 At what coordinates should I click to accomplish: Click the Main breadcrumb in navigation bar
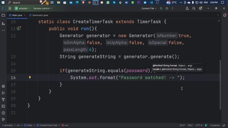(28, 126)
